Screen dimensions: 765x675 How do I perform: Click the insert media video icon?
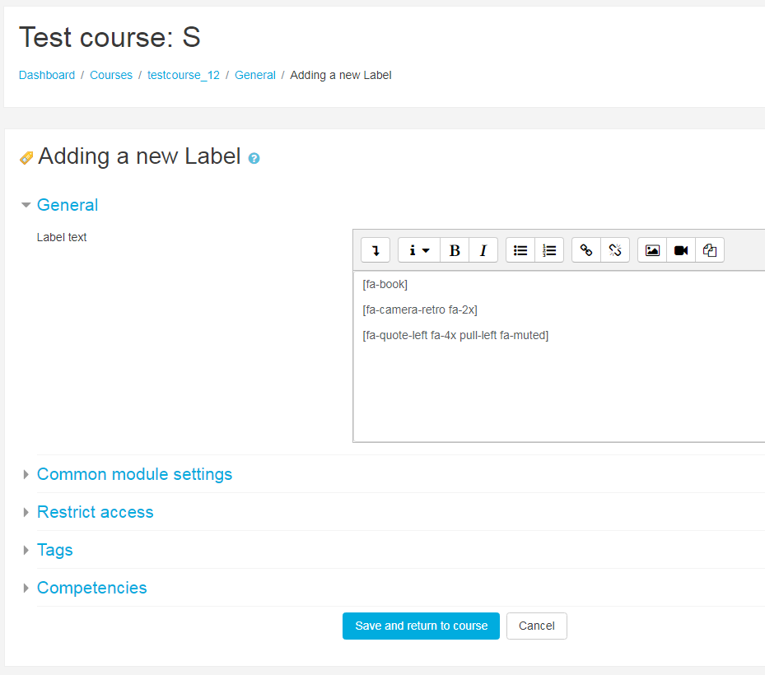pos(681,250)
